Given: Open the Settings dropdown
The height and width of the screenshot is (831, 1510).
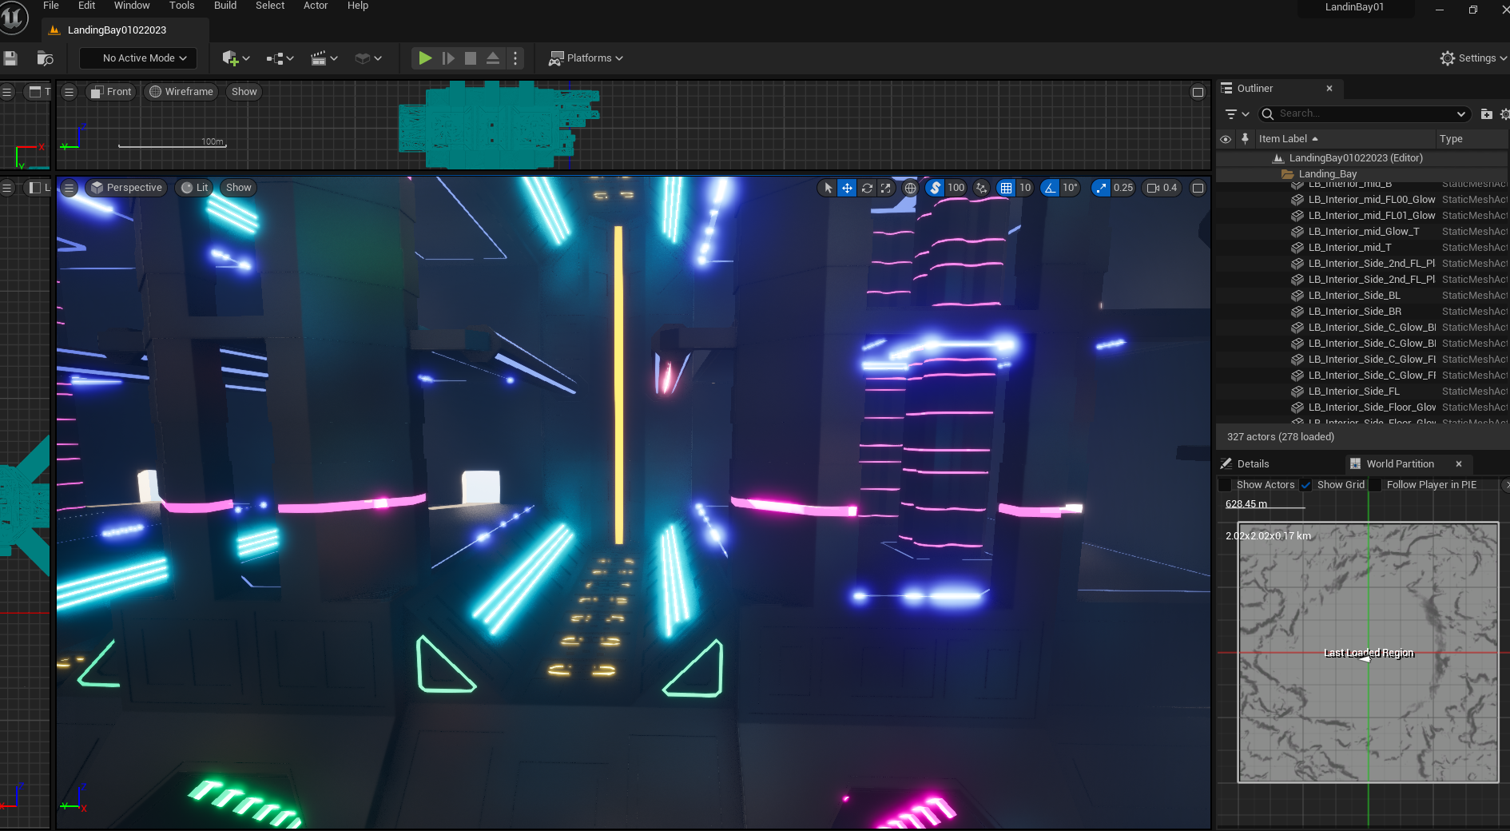Looking at the screenshot, I should (1472, 58).
